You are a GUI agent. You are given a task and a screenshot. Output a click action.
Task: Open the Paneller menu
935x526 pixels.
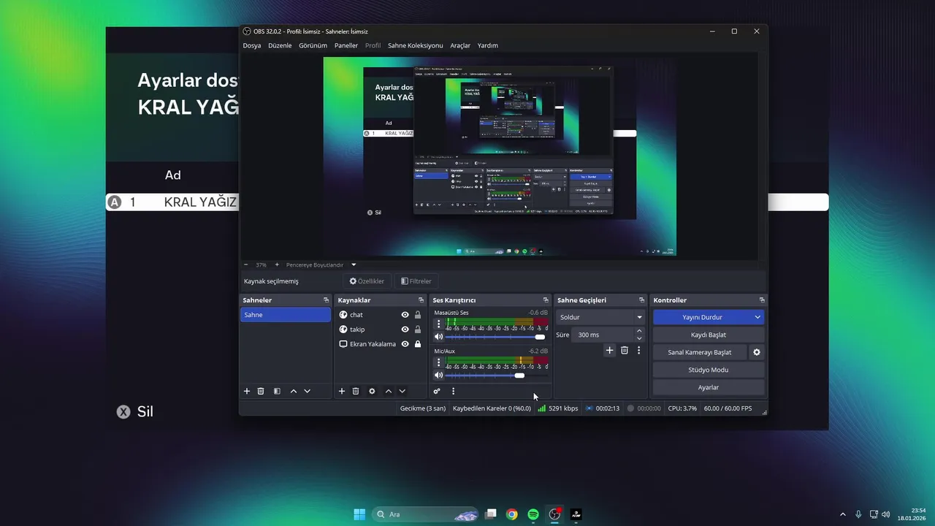(x=346, y=45)
